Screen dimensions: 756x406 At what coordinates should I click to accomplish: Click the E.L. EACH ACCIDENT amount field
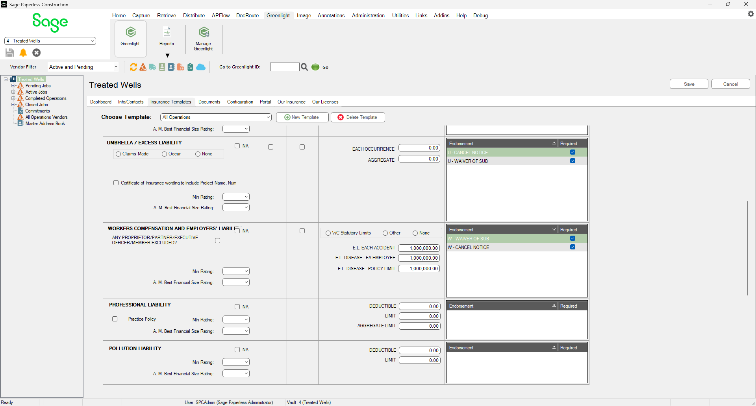[419, 248]
